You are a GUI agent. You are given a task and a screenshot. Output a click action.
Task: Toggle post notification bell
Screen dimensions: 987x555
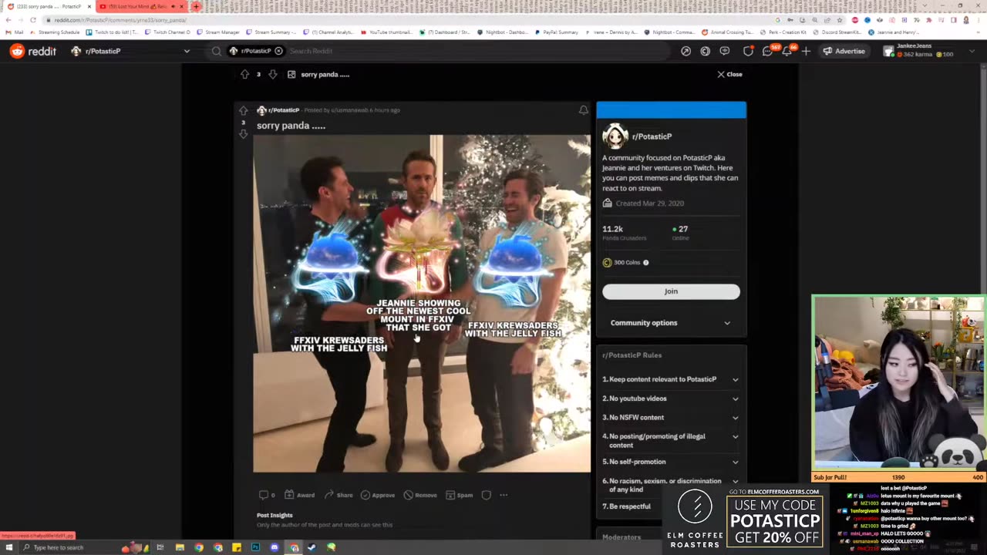[583, 110]
